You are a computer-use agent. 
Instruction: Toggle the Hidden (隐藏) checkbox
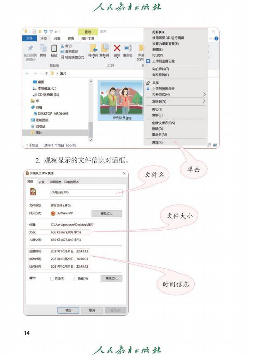tap(76, 278)
